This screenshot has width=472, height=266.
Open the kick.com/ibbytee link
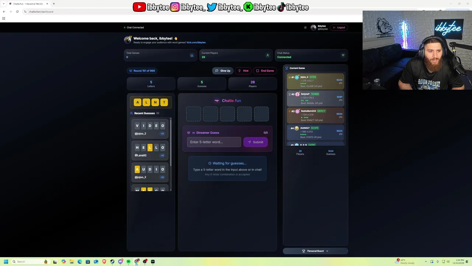[x=196, y=42]
